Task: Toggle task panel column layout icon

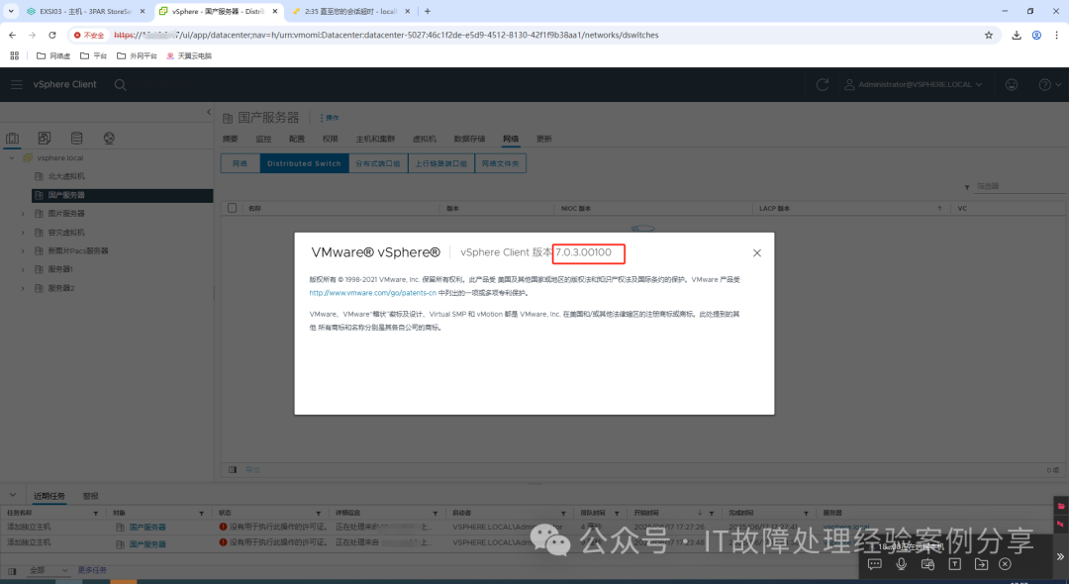Action: click(x=12, y=571)
